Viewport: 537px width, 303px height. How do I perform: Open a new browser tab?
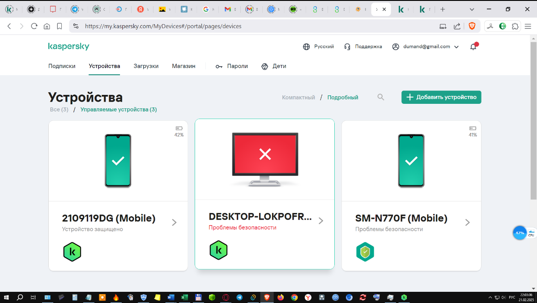[x=443, y=9]
